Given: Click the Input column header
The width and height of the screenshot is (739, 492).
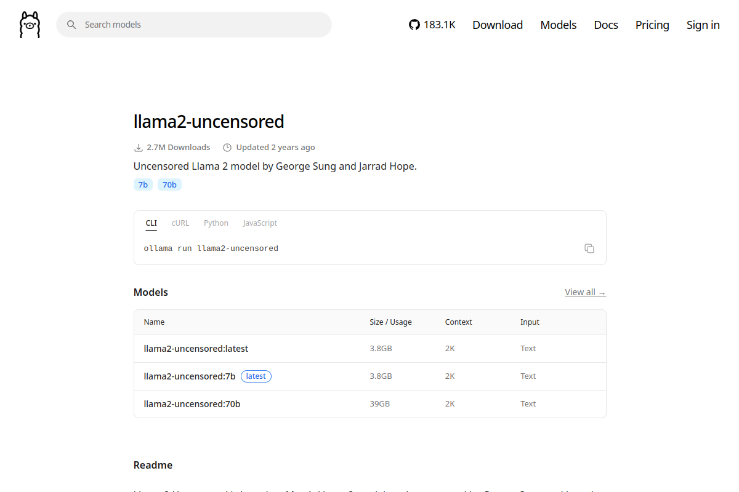Looking at the screenshot, I should [x=530, y=322].
